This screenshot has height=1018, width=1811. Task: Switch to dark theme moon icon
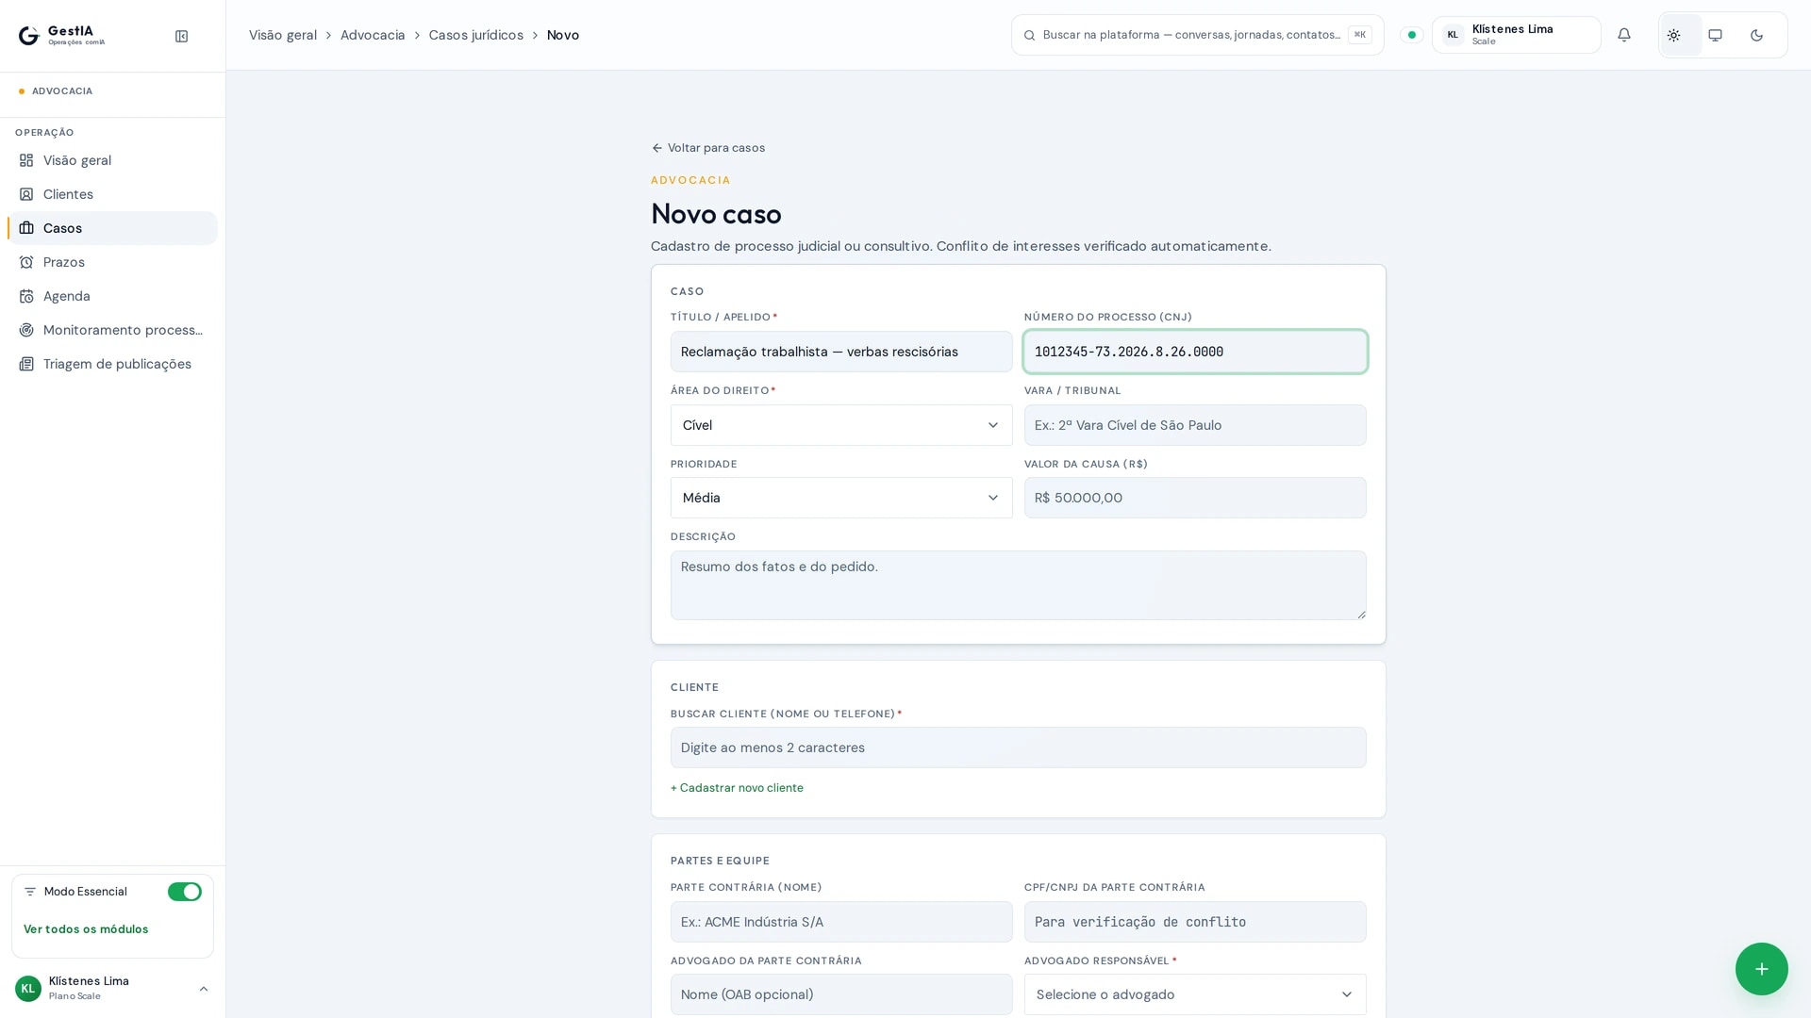pyautogui.click(x=1757, y=35)
